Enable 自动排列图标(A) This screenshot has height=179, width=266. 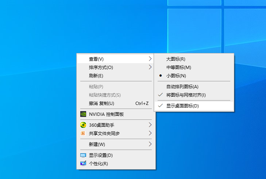point(194,87)
